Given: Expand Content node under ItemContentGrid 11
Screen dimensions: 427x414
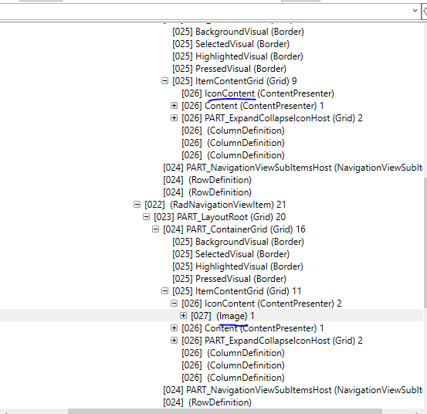Looking at the screenshot, I should 174,328.
